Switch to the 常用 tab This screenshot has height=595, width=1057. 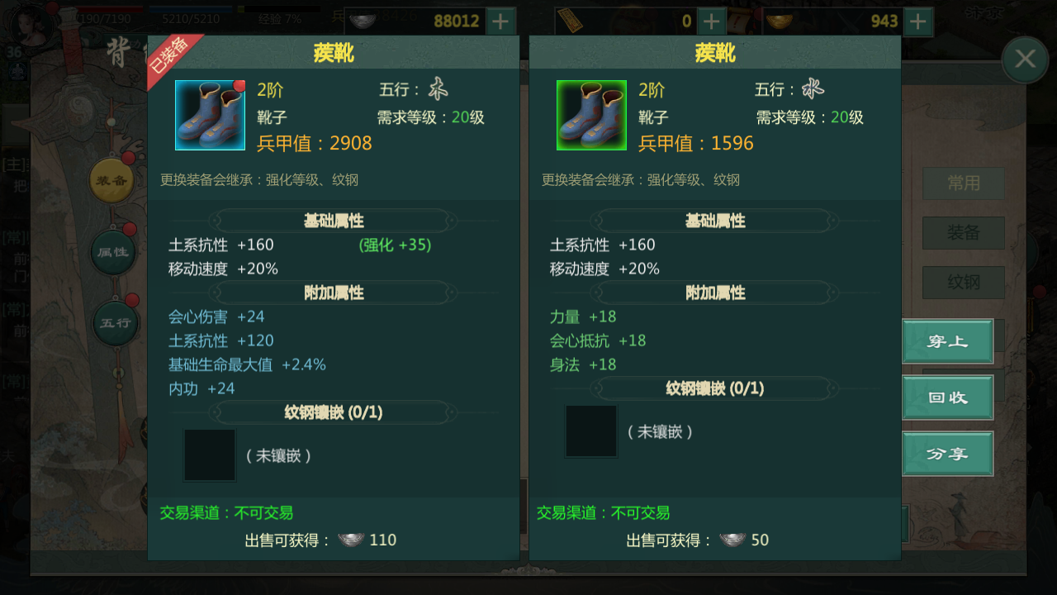964,183
